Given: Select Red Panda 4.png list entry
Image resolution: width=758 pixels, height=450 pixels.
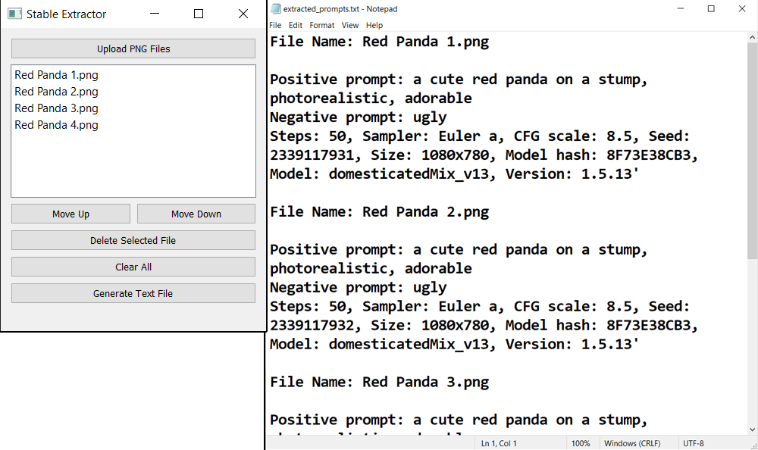Looking at the screenshot, I should 56,125.
